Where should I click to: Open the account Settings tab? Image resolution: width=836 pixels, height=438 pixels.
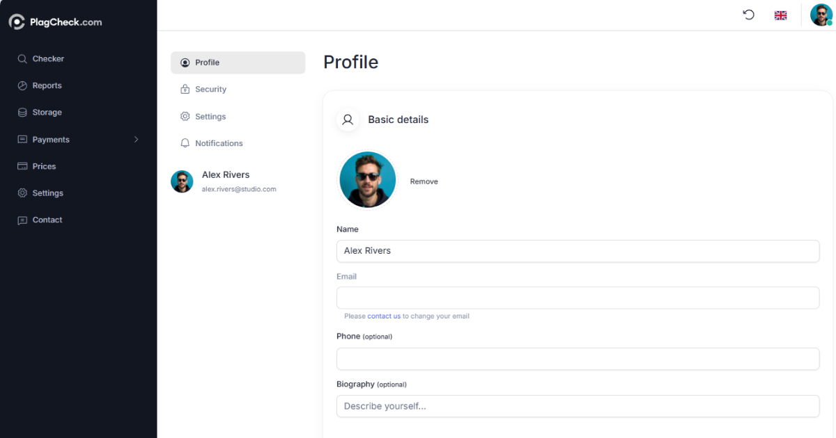(x=212, y=116)
